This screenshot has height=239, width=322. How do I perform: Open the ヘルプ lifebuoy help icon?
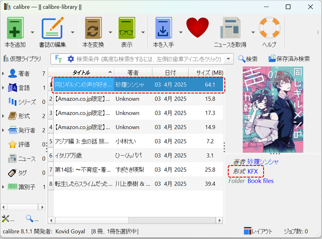pos(269,28)
